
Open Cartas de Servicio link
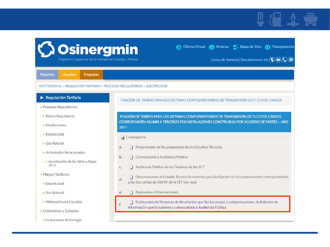(225, 59)
